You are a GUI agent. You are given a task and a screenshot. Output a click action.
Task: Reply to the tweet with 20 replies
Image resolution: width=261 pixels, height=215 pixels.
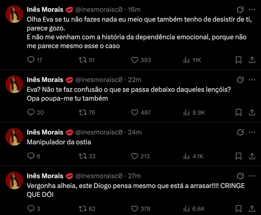tap(31, 112)
